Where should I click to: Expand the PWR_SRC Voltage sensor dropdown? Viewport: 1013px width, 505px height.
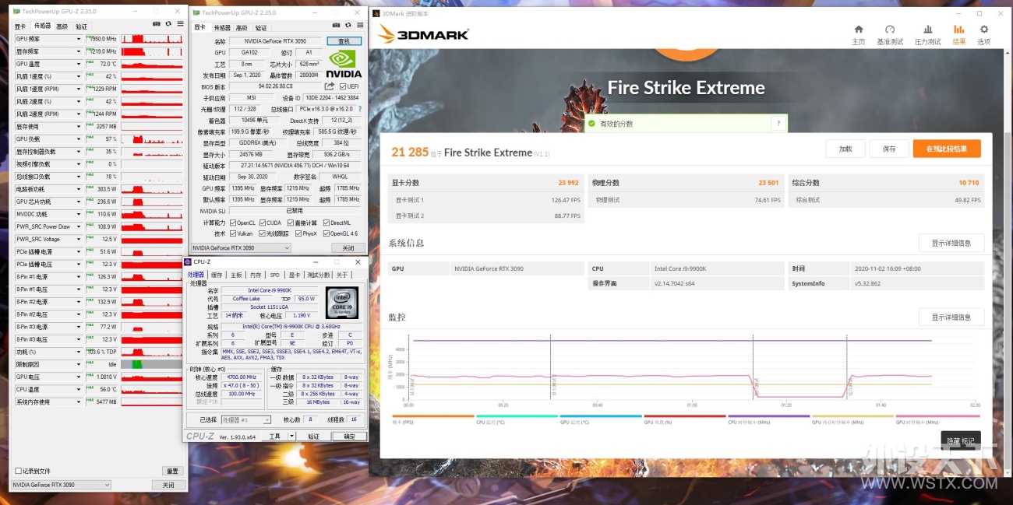pos(78,239)
